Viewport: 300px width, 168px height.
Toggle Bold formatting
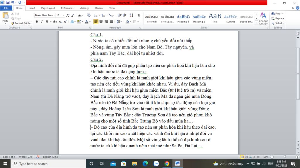37,22
